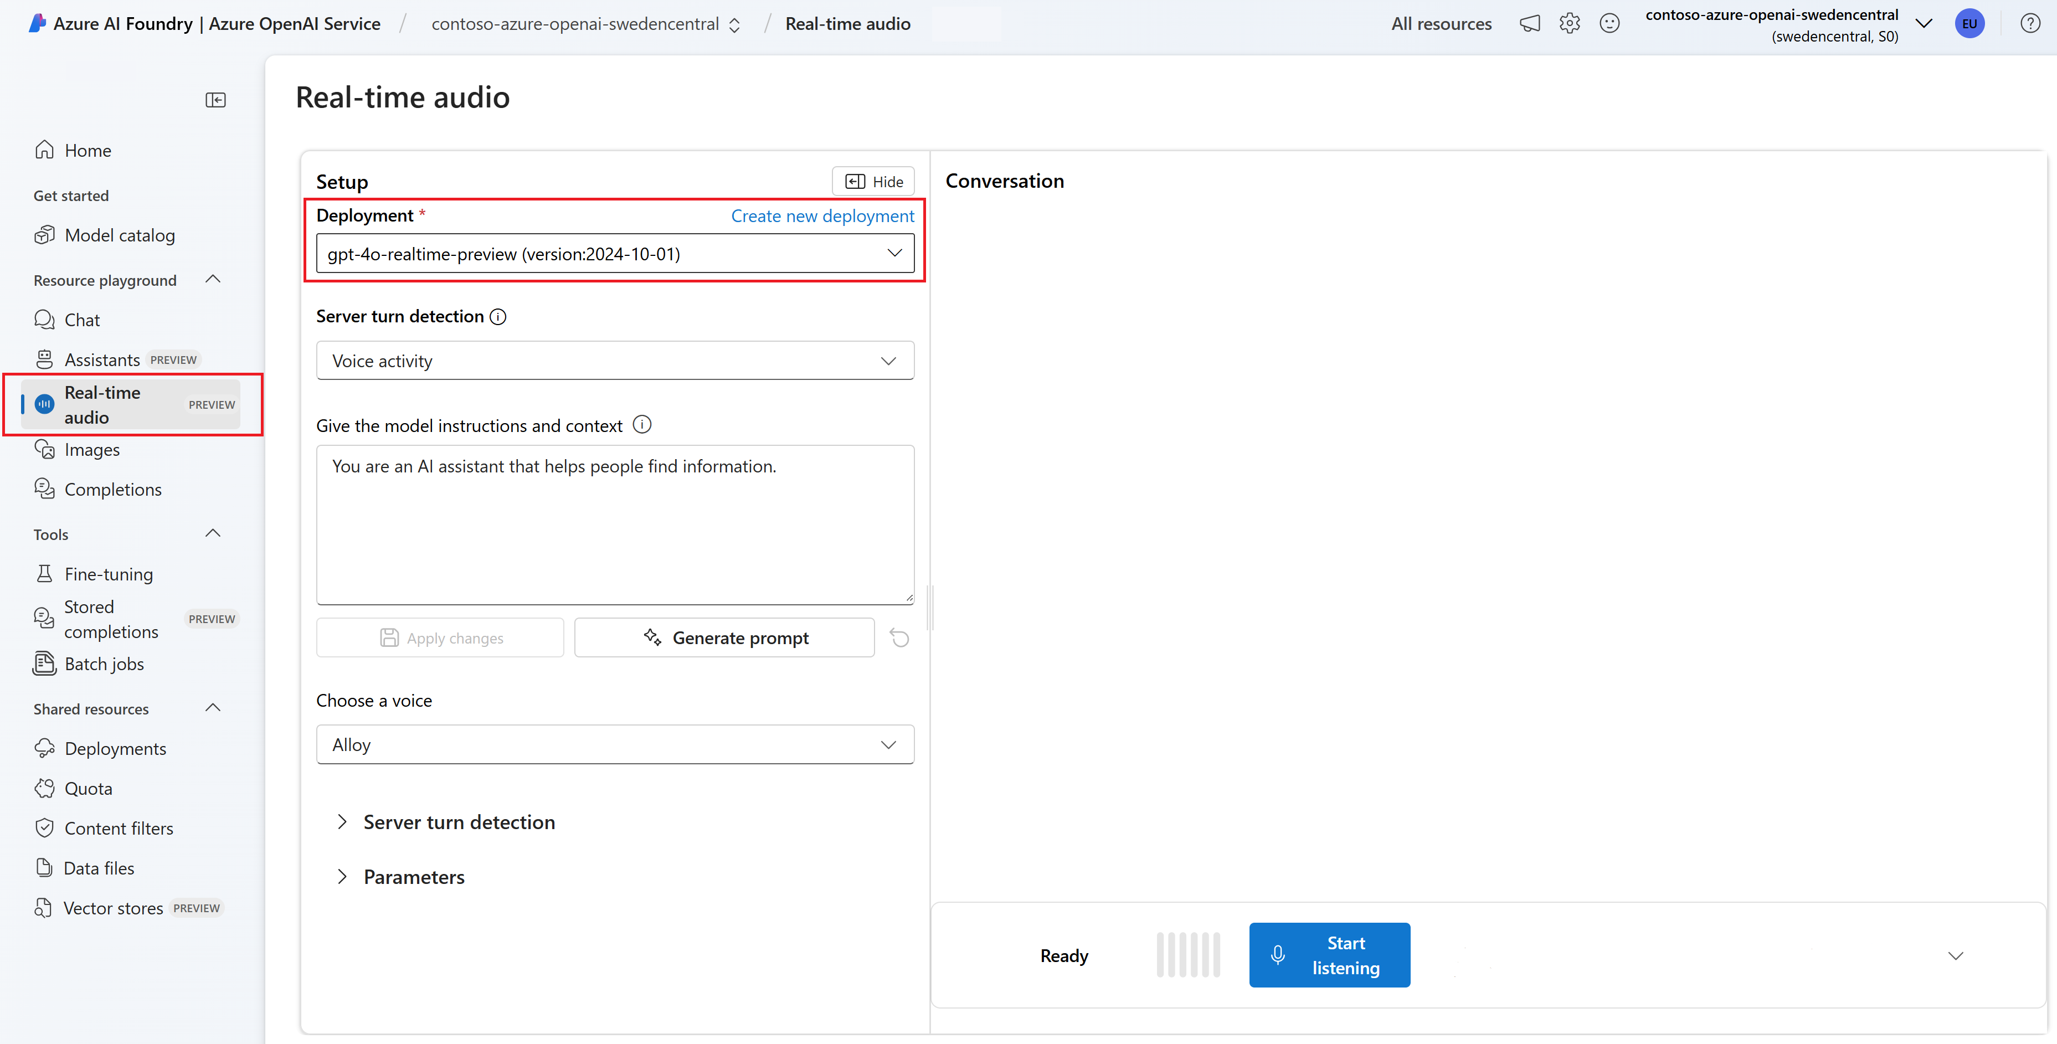The image size is (2057, 1044).
Task: Click the Conversation heading
Action: coord(1005,181)
